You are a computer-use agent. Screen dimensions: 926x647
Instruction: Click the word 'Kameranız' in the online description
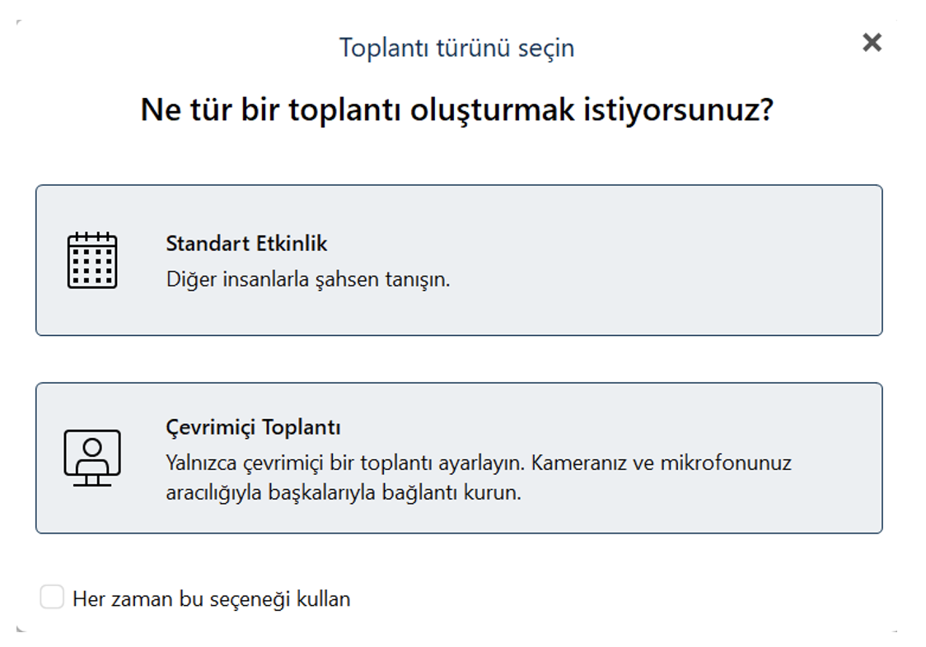pyautogui.click(x=578, y=463)
